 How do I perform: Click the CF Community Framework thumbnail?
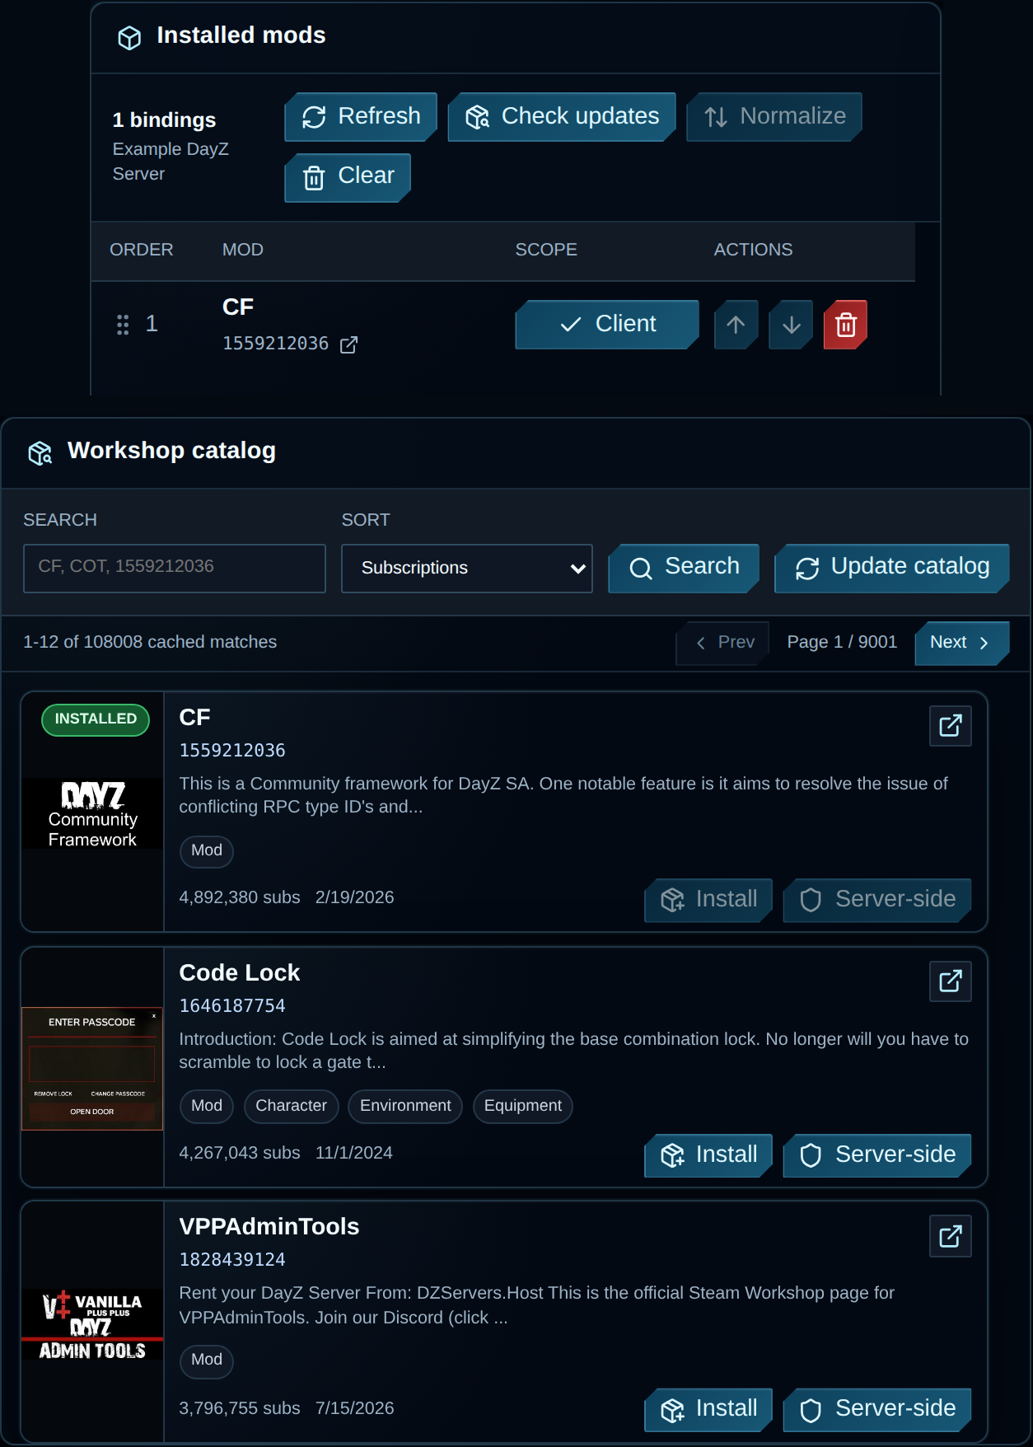(92, 813)
